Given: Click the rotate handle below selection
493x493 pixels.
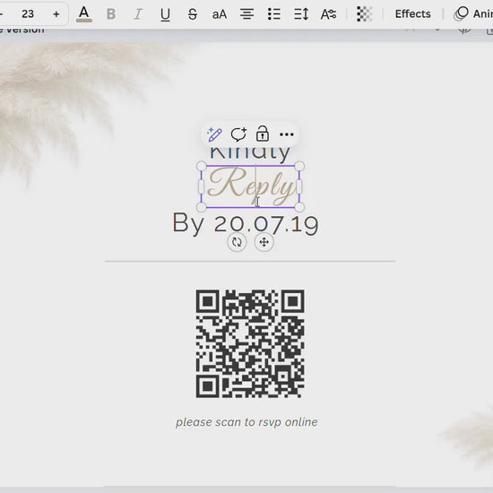Looking at the screenshot, I should [x=237, y=242].
